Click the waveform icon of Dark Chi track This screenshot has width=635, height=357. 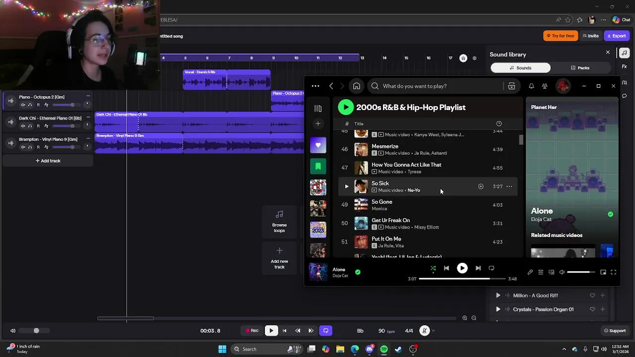(11, 122)
